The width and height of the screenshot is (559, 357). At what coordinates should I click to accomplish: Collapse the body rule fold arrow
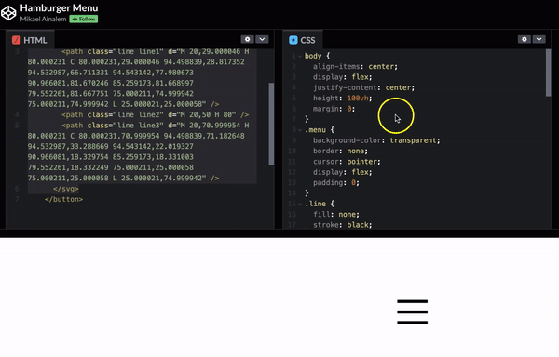[300, 56]
